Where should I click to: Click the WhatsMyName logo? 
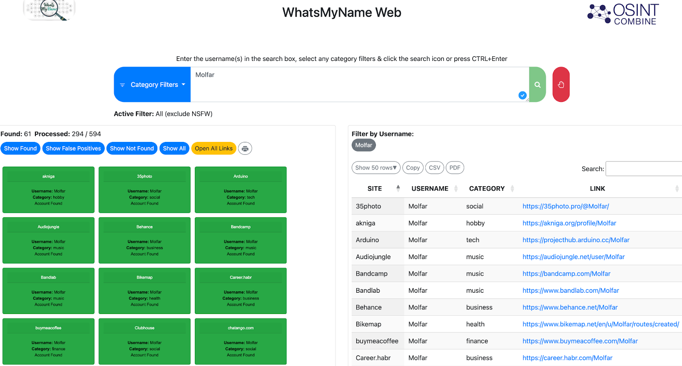[49, 10]
